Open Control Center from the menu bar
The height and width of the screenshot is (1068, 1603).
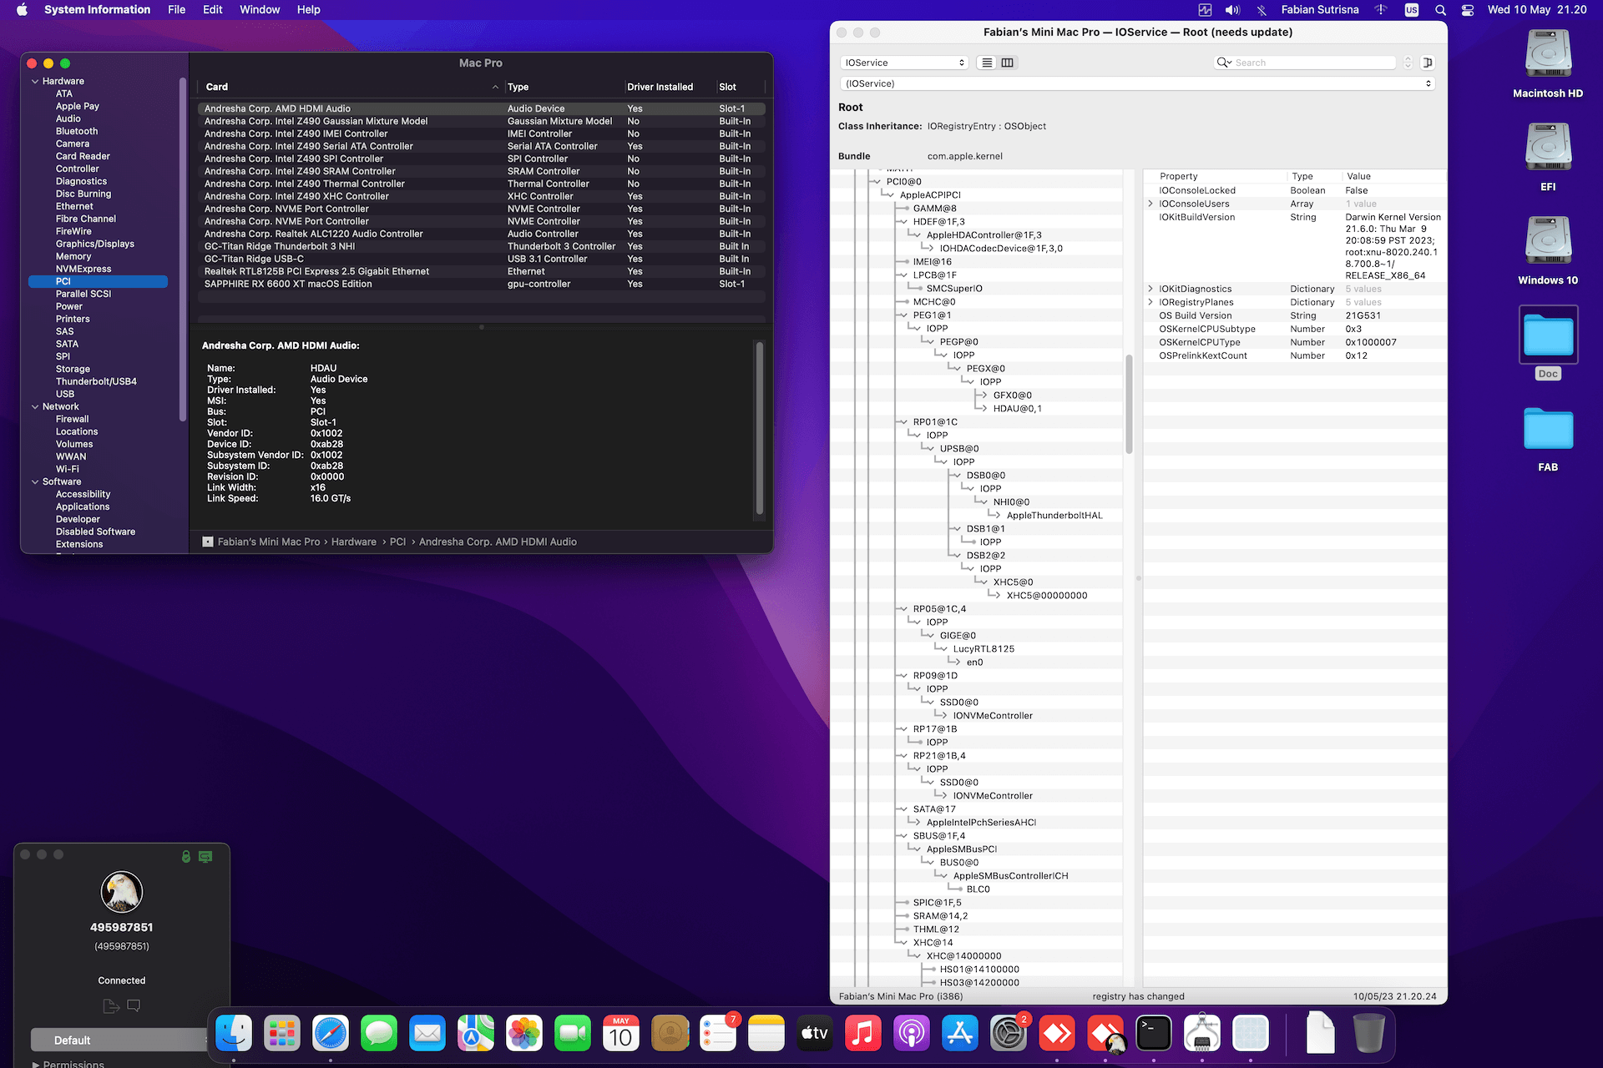coord(1468,10)
